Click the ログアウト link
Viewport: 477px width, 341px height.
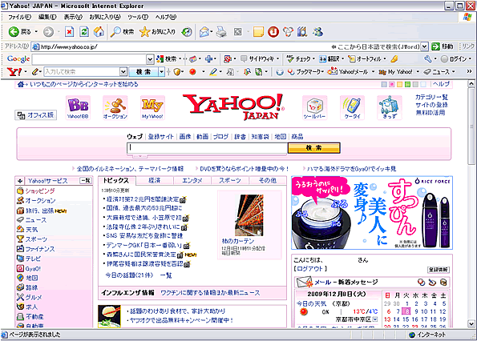tap(310, 269)
